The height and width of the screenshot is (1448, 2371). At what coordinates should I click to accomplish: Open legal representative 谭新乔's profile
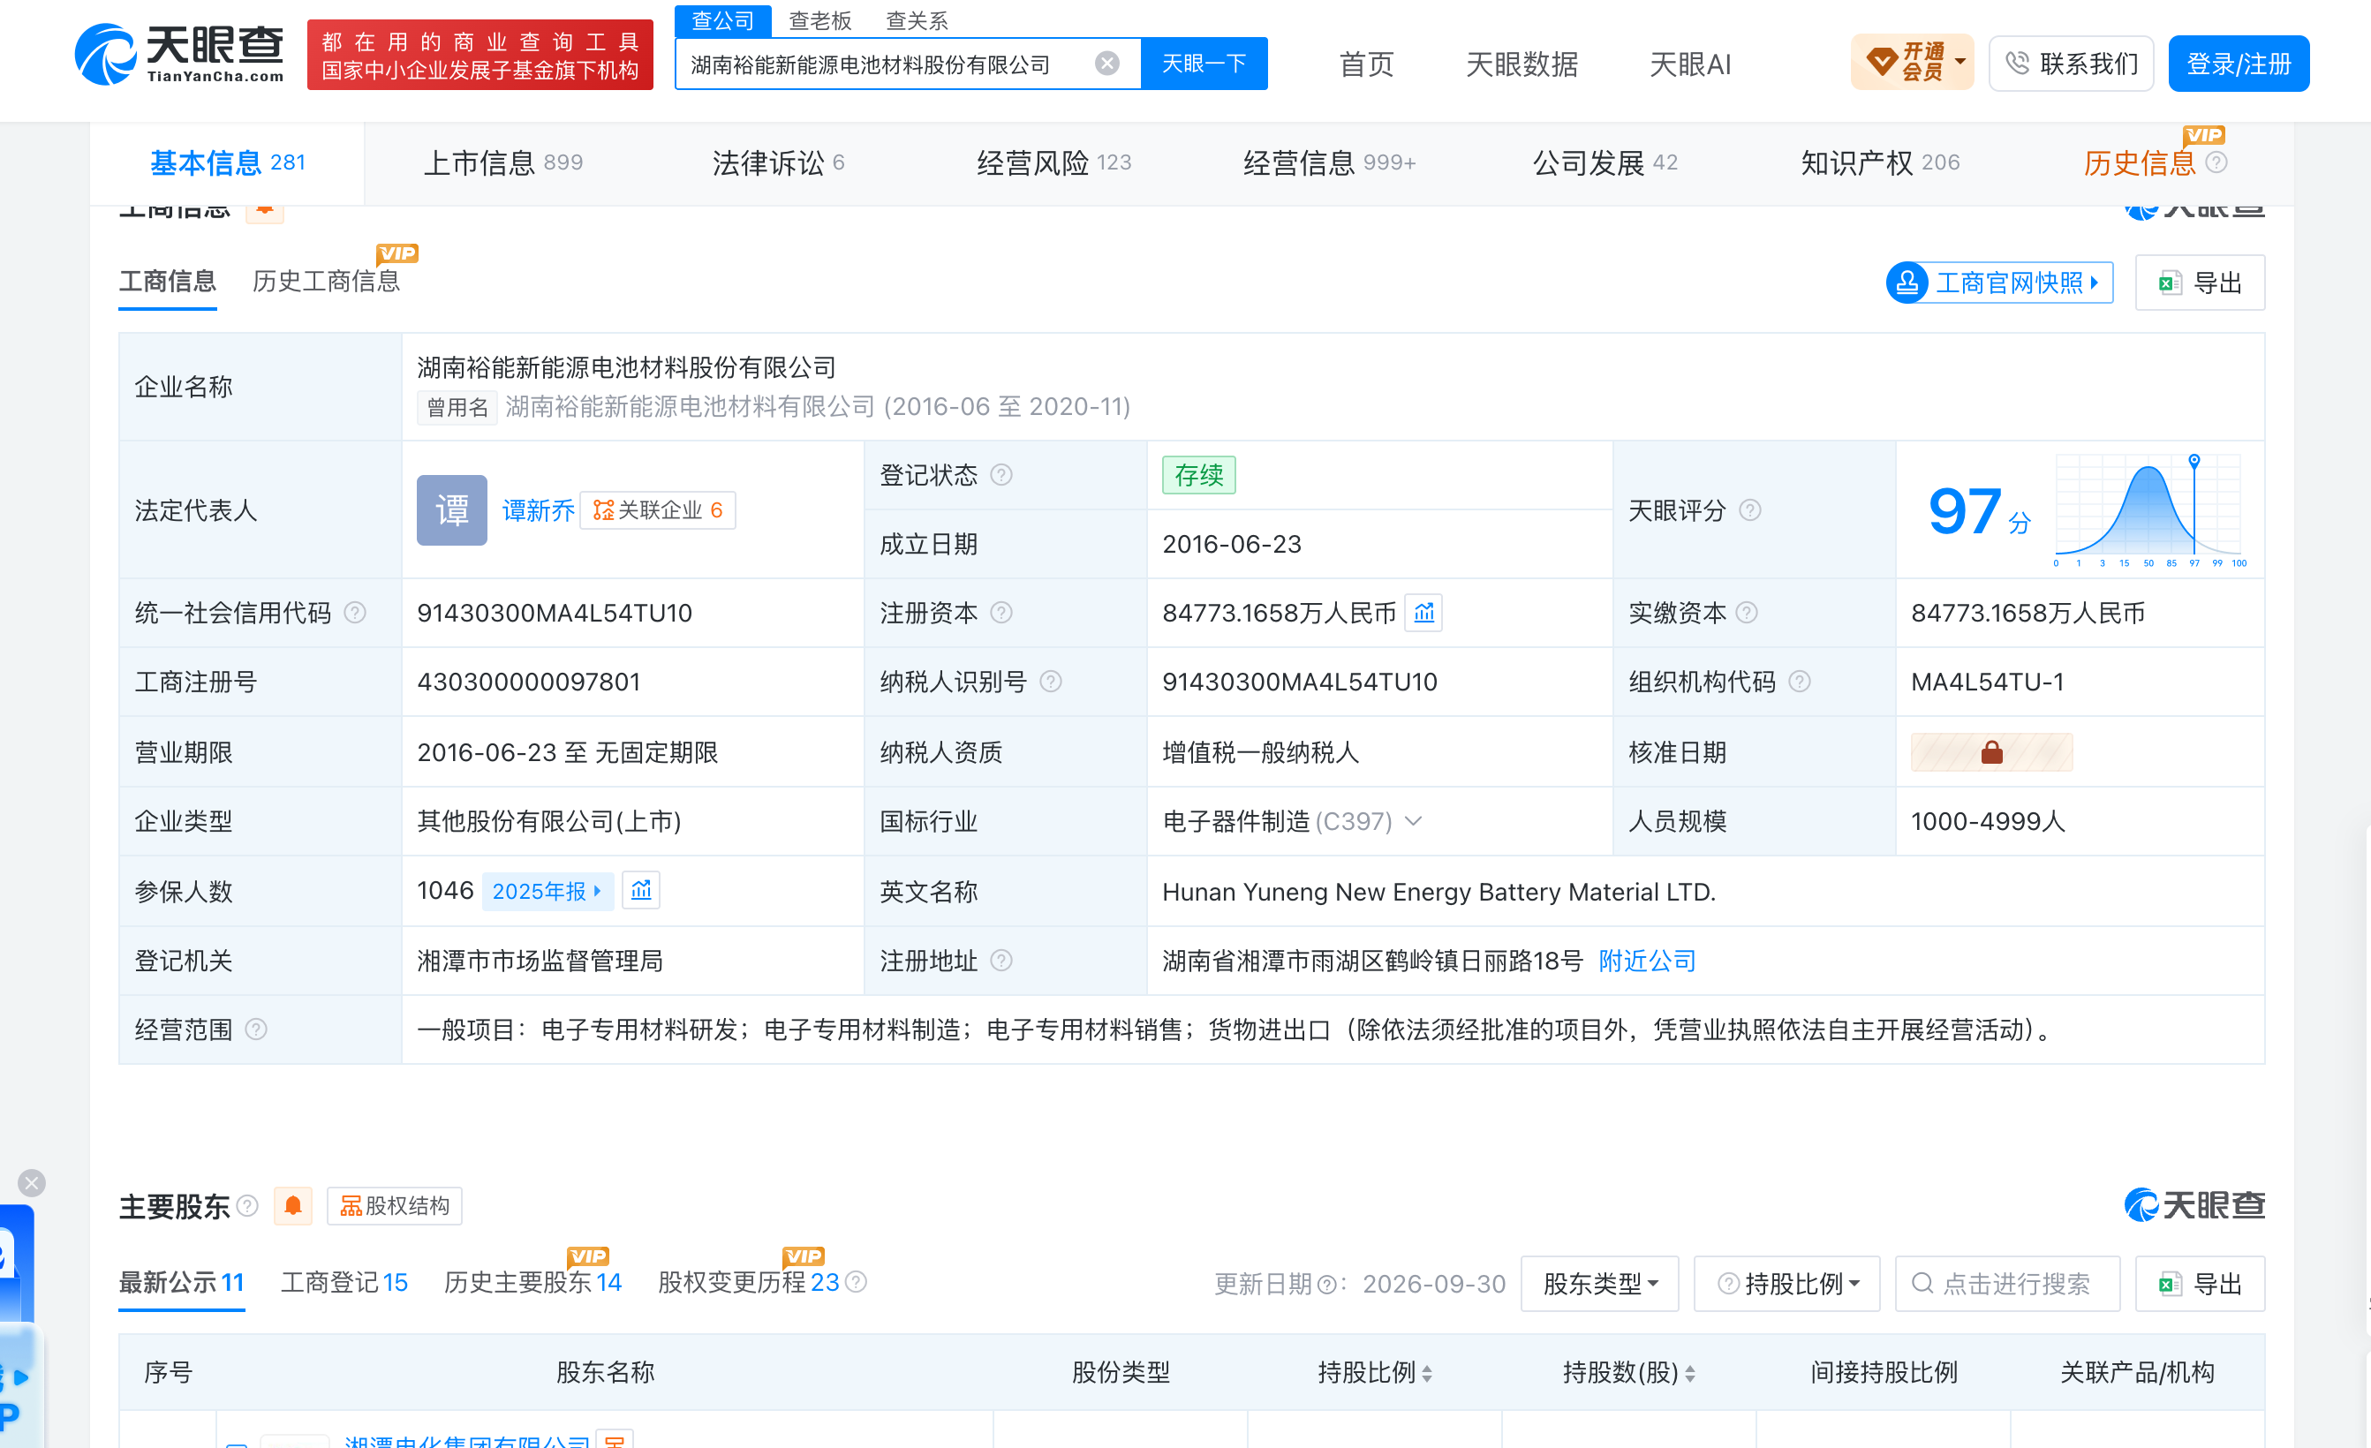click(x=539, y=510)
